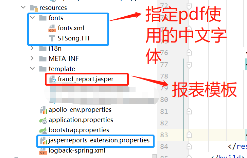
Task: Click the application.properties Spring icon
Action: (43, 120)
